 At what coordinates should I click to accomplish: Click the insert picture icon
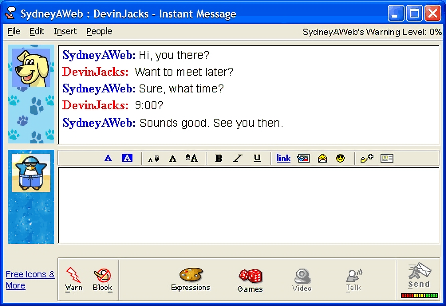tap(303, 158)
